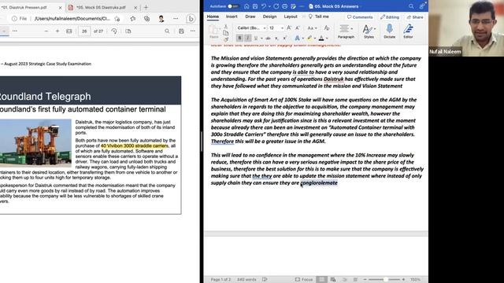Open the browser profile avatar
This screenshot has height=283, width=504.
pyautogui.click(x=161, y=19)
